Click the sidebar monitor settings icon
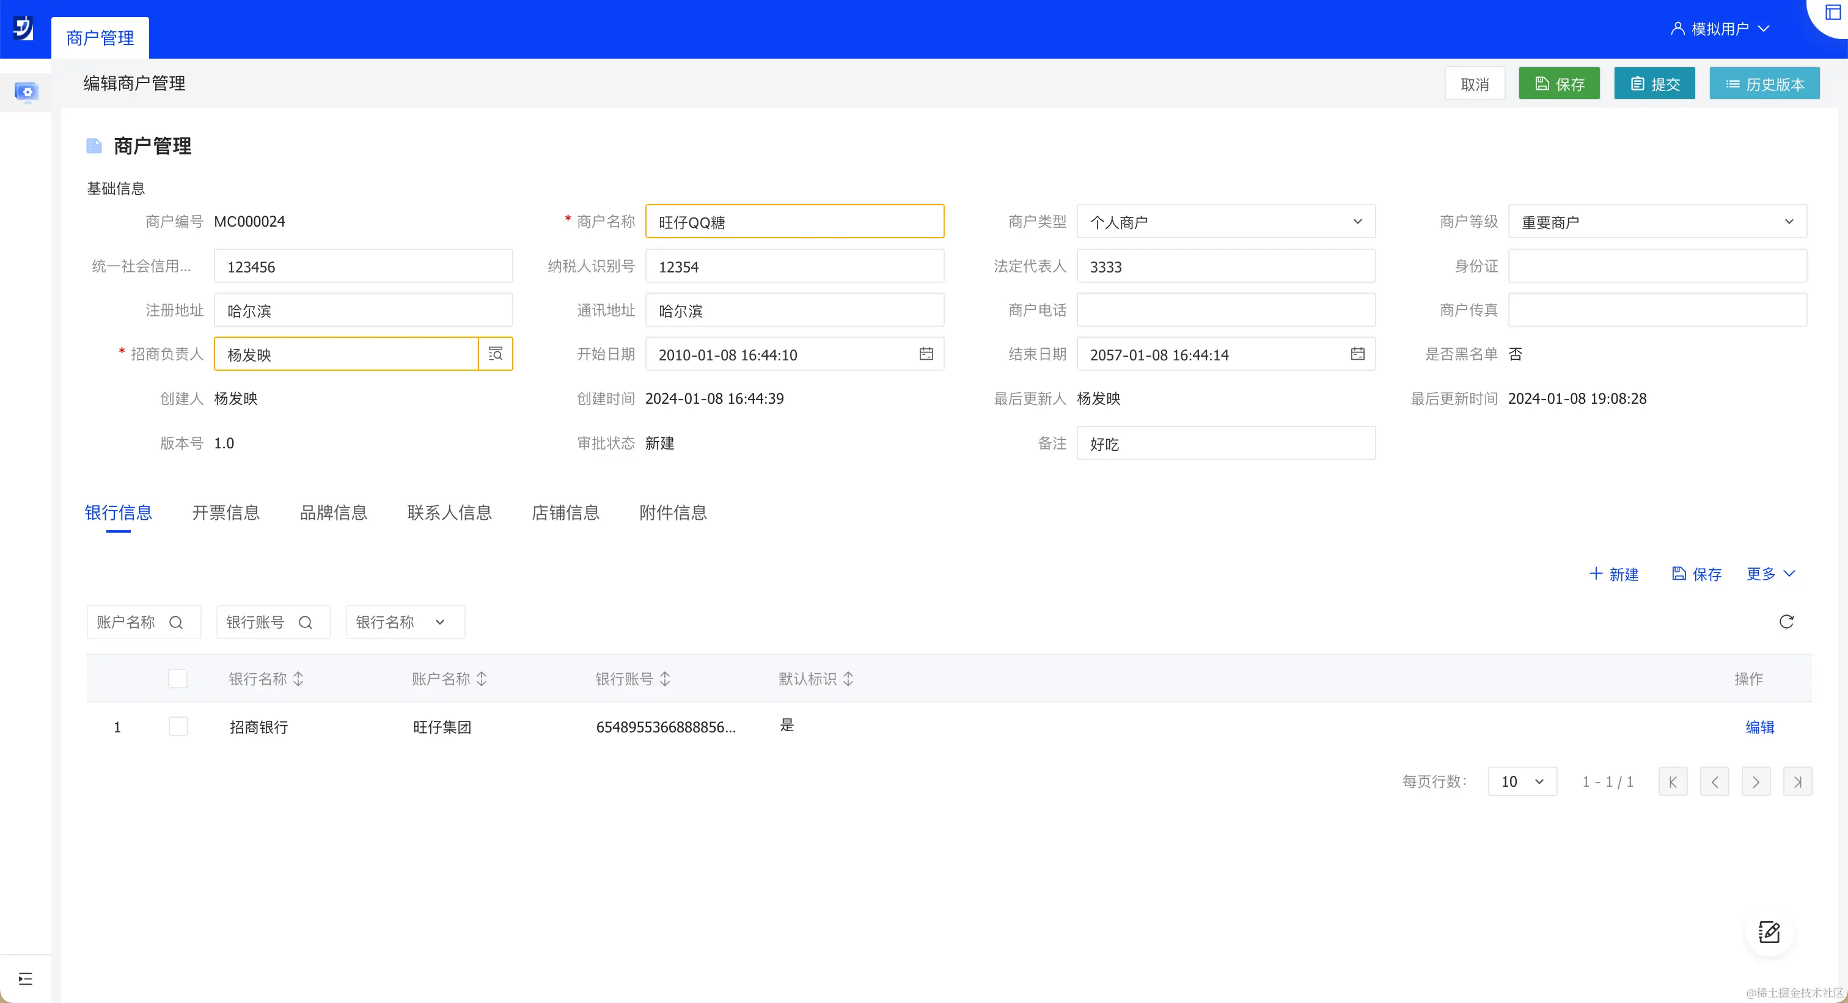 coord(26,92)
